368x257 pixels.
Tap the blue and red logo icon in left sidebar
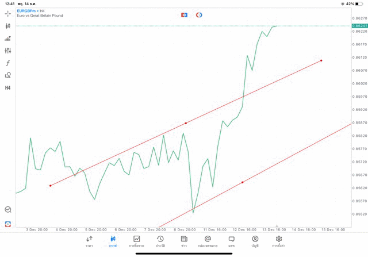click(x=8, y=224)
